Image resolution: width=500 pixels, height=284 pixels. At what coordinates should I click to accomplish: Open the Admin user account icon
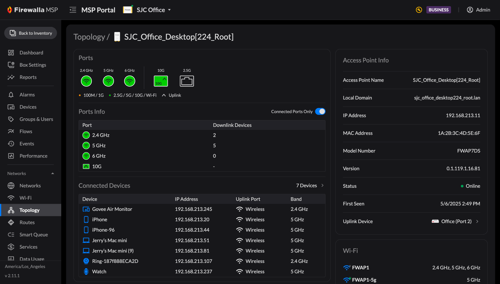[470, 10]
